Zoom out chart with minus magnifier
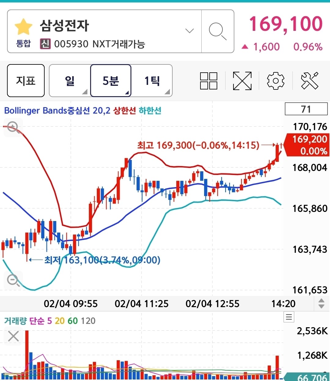330x381 pixels. point(13,280)
